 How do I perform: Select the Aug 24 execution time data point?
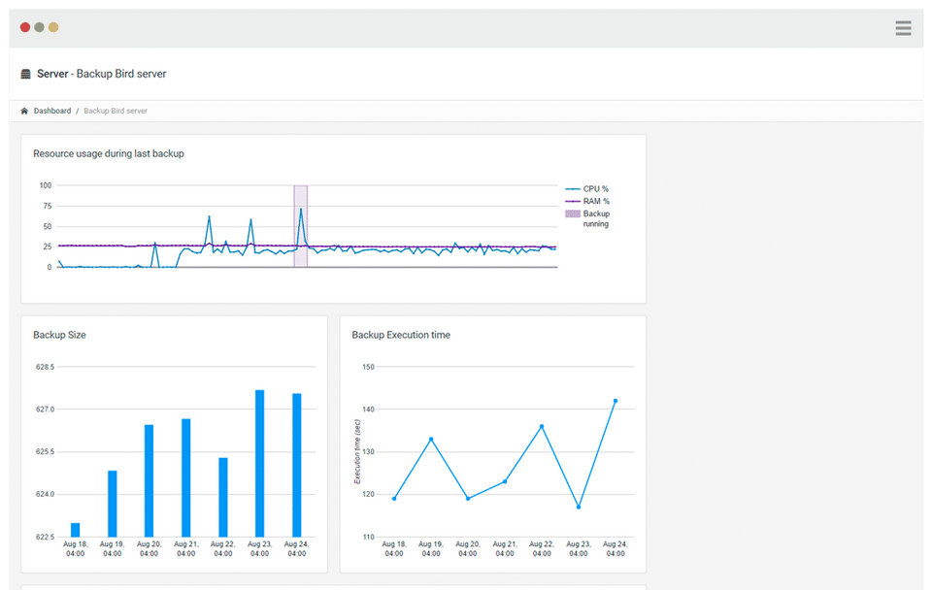[x=616, y=401]
